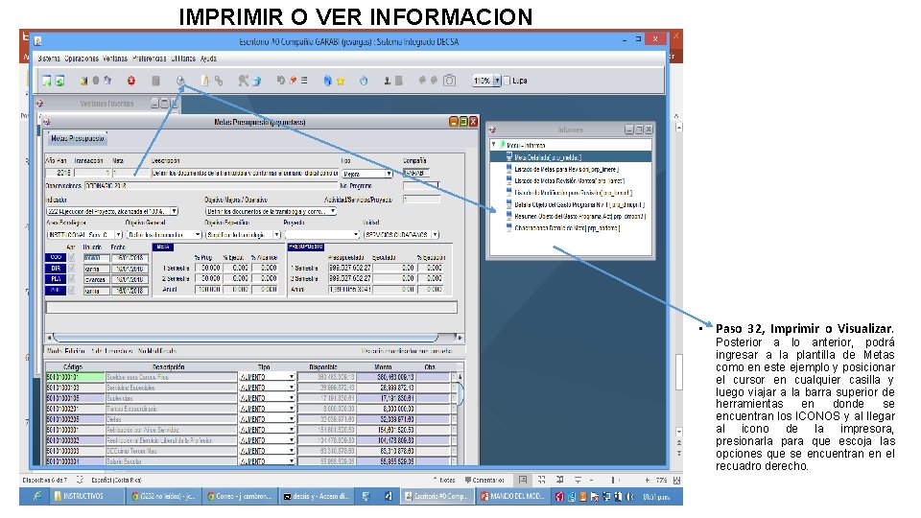This screenshot has width=921, height=518.
Task: Click the Observaciones input field
Action: pos(210,185)
